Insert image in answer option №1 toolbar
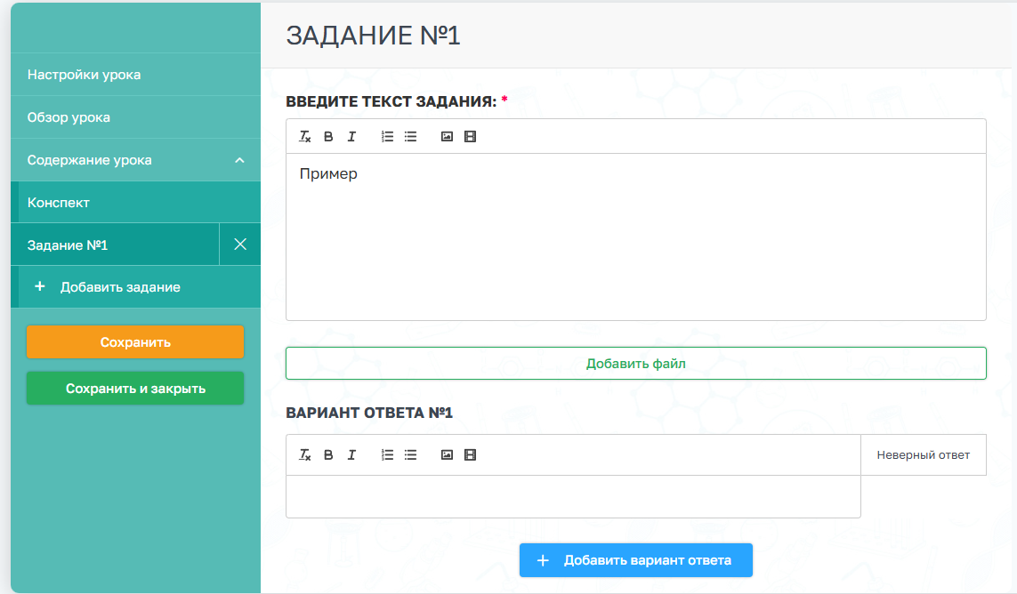 pos(447,455)
